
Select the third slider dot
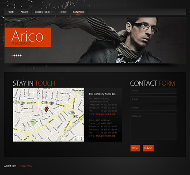[x=16, y=55]
